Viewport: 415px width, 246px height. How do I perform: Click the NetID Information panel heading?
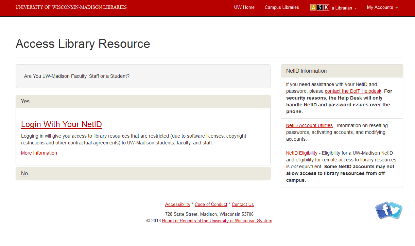coord(307,71)
